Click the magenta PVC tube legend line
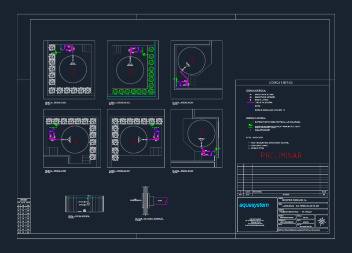The image size is (352, 253). coord(250,103)
